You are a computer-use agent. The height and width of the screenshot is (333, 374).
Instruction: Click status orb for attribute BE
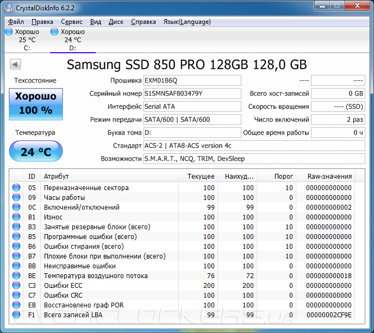coord(16,275)
